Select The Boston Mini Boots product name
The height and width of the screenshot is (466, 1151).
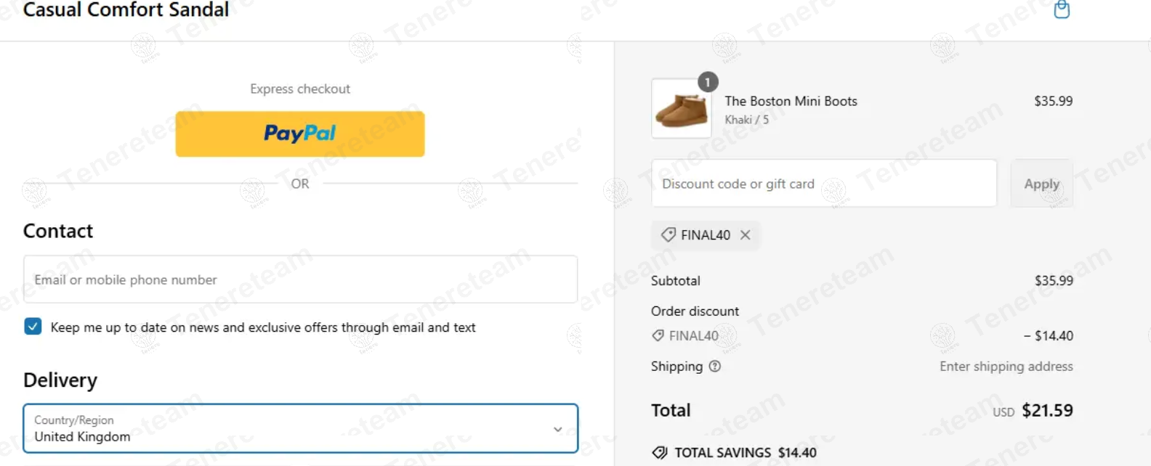(x=791, y=101)
